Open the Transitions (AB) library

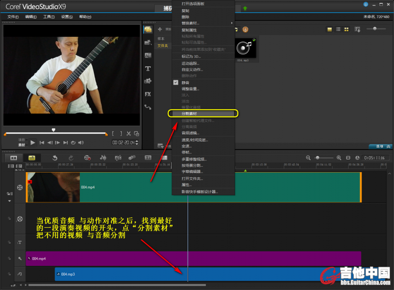(148, 55)
